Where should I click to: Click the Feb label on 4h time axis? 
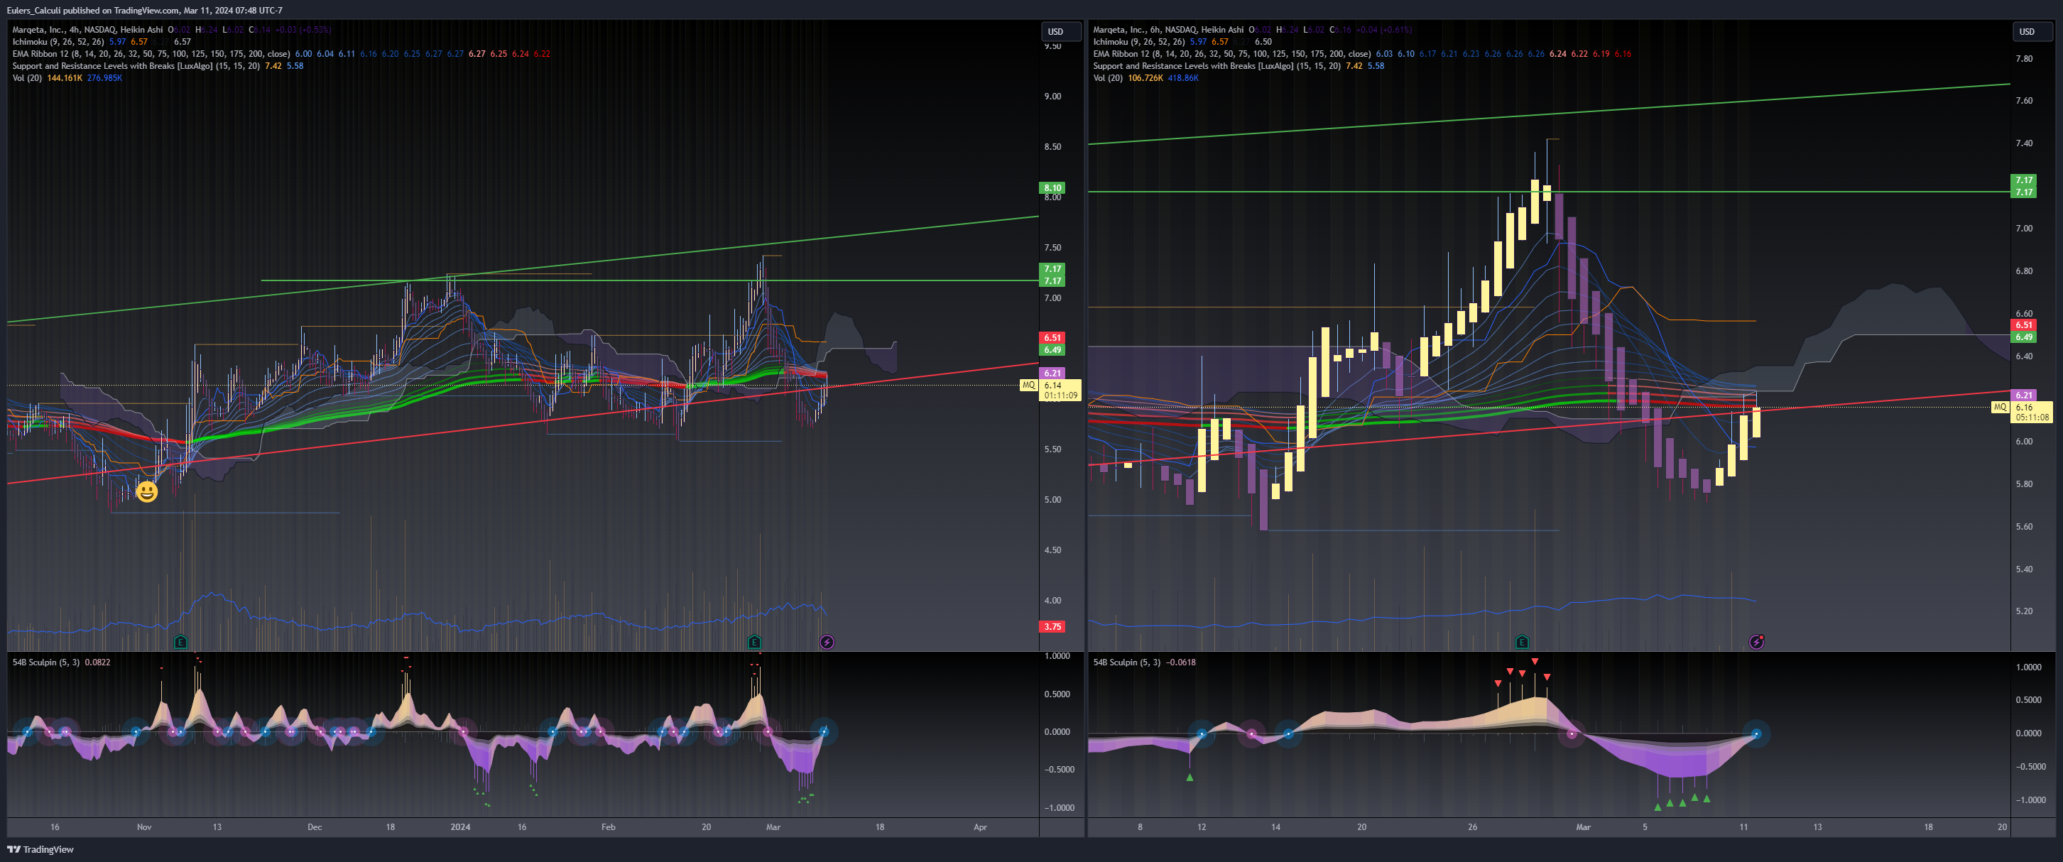(608, 826)
